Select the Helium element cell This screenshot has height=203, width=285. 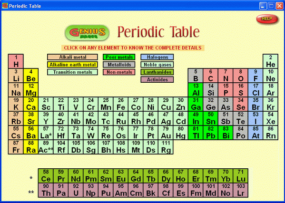270,61
